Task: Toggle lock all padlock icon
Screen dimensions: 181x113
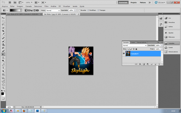Action: [136, 49]
